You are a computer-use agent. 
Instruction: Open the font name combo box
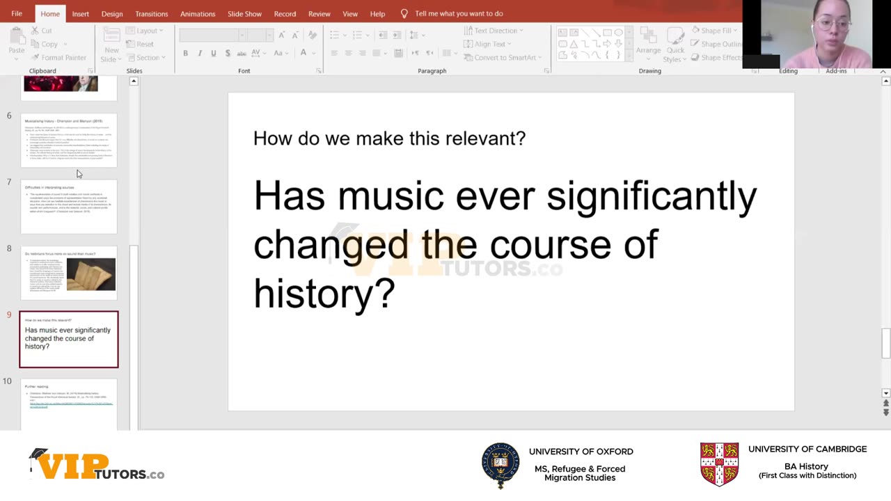(213, 35)
